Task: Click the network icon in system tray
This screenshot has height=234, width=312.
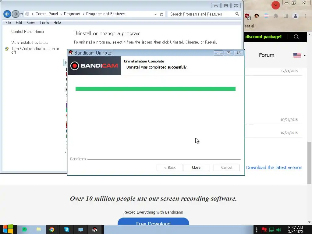Action: 271,230
